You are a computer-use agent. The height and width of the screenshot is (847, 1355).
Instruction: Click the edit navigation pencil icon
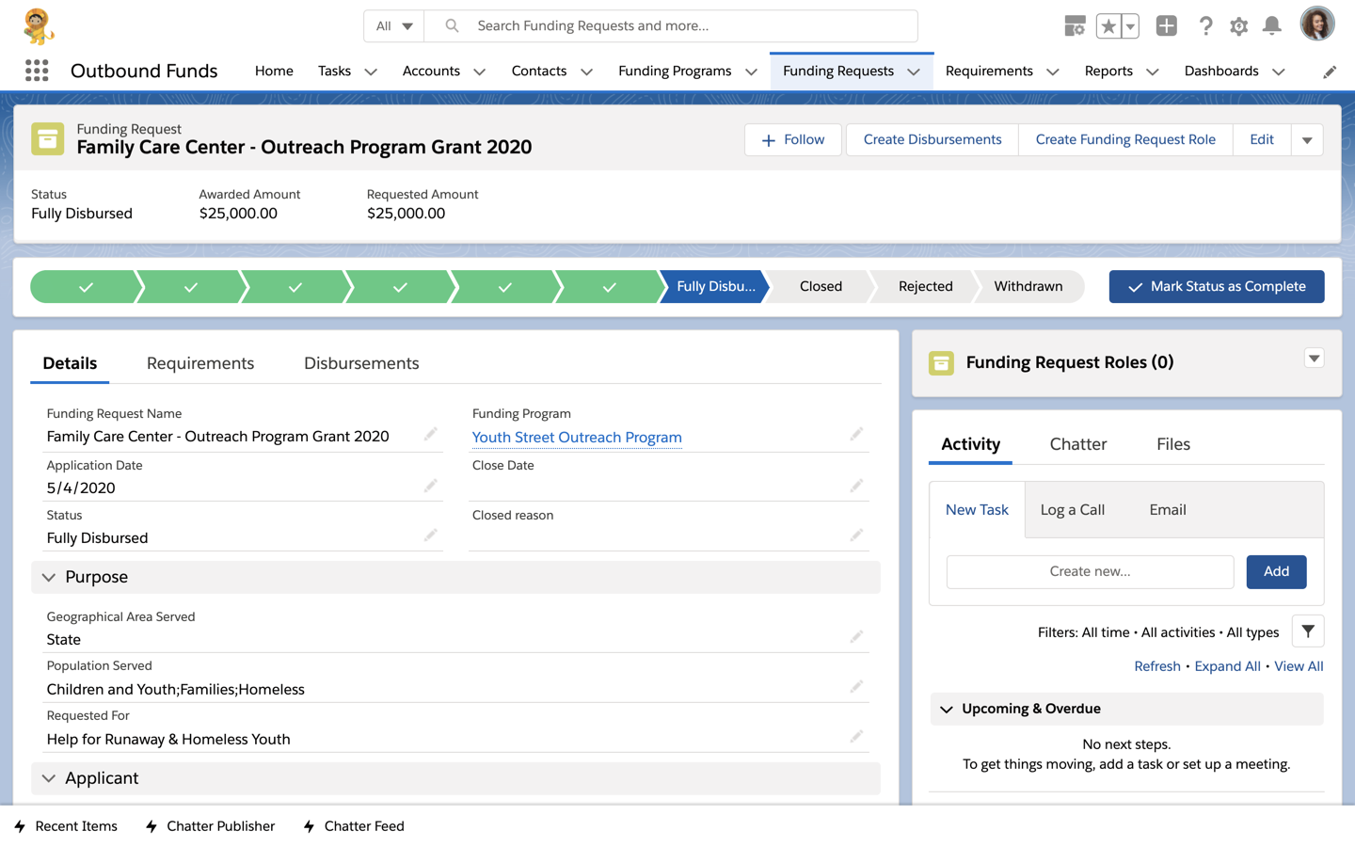click(1329, 72)
